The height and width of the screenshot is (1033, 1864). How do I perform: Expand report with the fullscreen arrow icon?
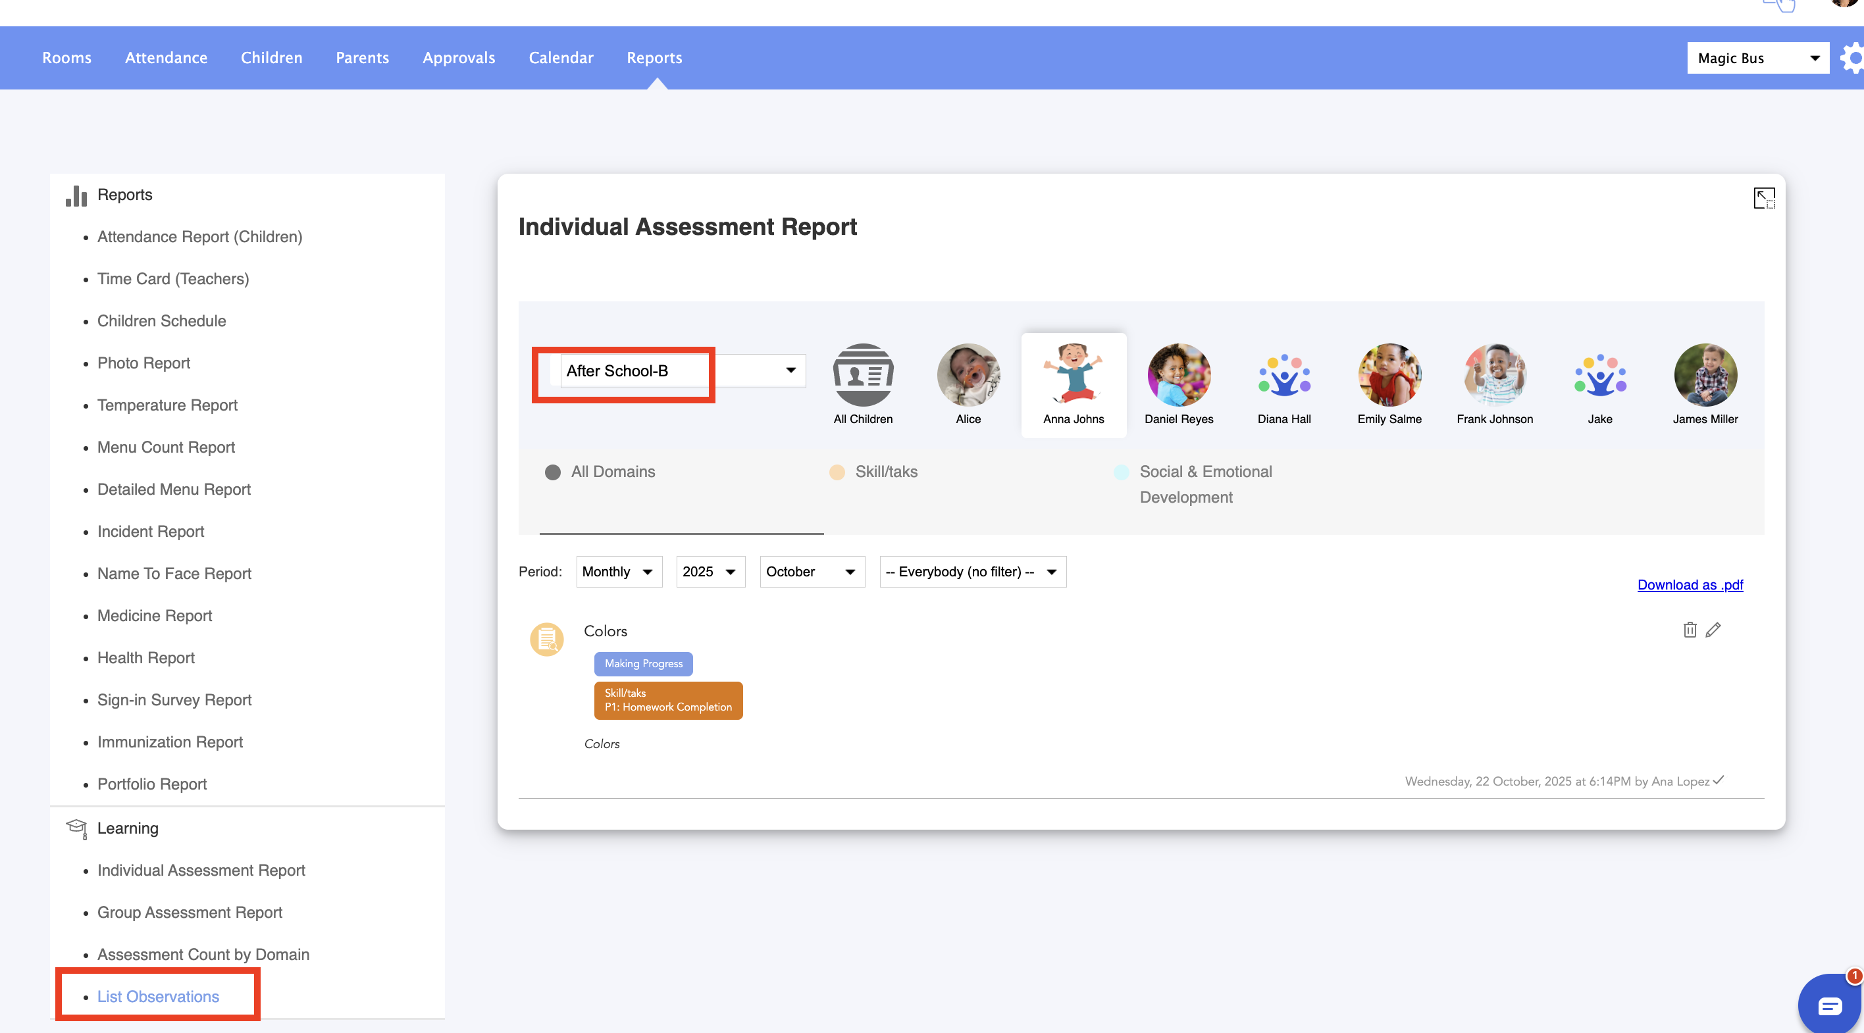1763,197
